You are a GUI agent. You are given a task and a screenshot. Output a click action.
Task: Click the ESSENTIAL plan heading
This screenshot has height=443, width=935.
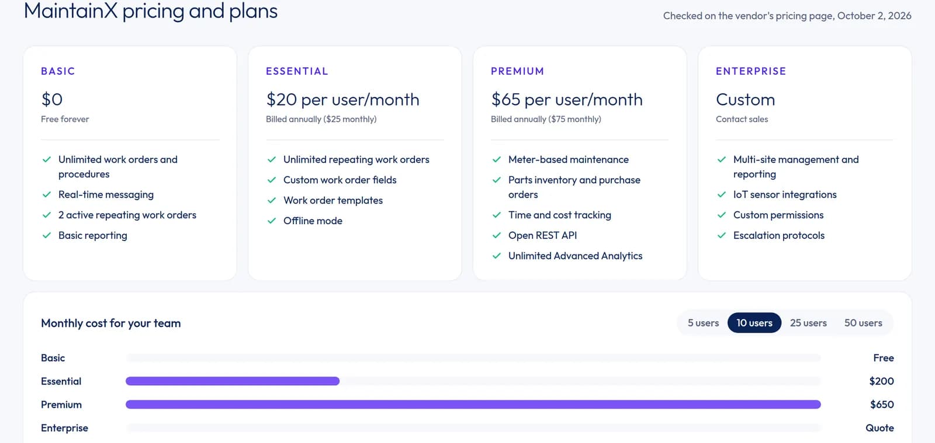click(x=297, y=71)
